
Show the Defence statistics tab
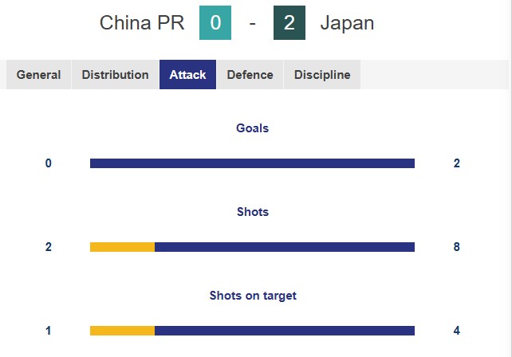click(x=250, y=75)
